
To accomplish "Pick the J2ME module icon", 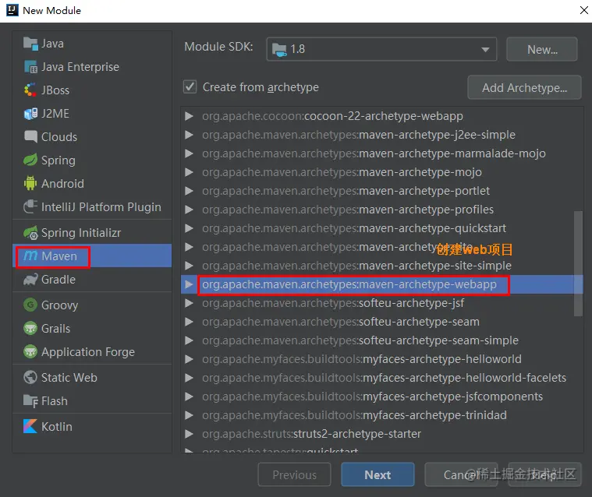I will click(x=30, y=114).
